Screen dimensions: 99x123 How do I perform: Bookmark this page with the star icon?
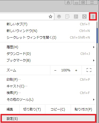pyautogui.click(x=51, y=17)
